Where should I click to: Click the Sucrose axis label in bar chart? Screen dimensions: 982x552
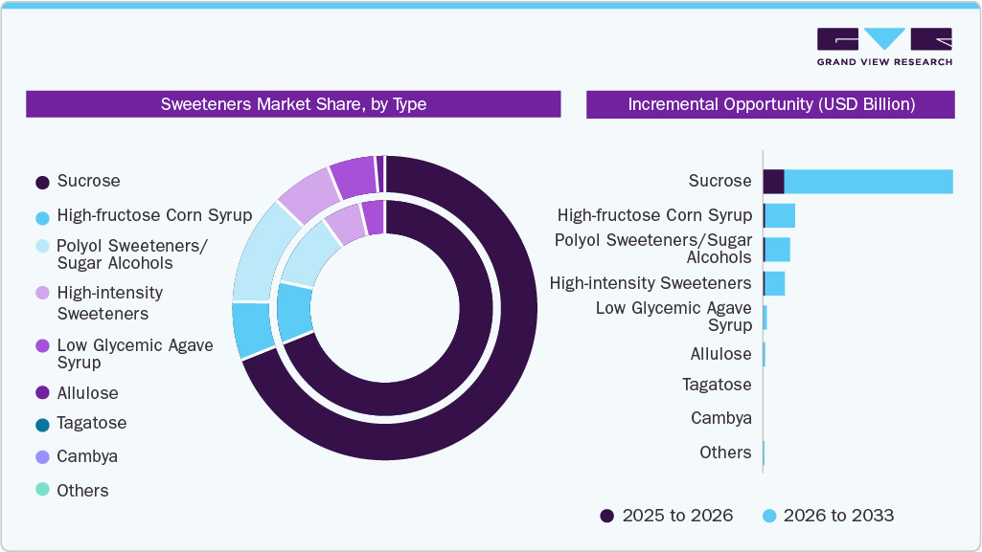(x=719, y=181)
